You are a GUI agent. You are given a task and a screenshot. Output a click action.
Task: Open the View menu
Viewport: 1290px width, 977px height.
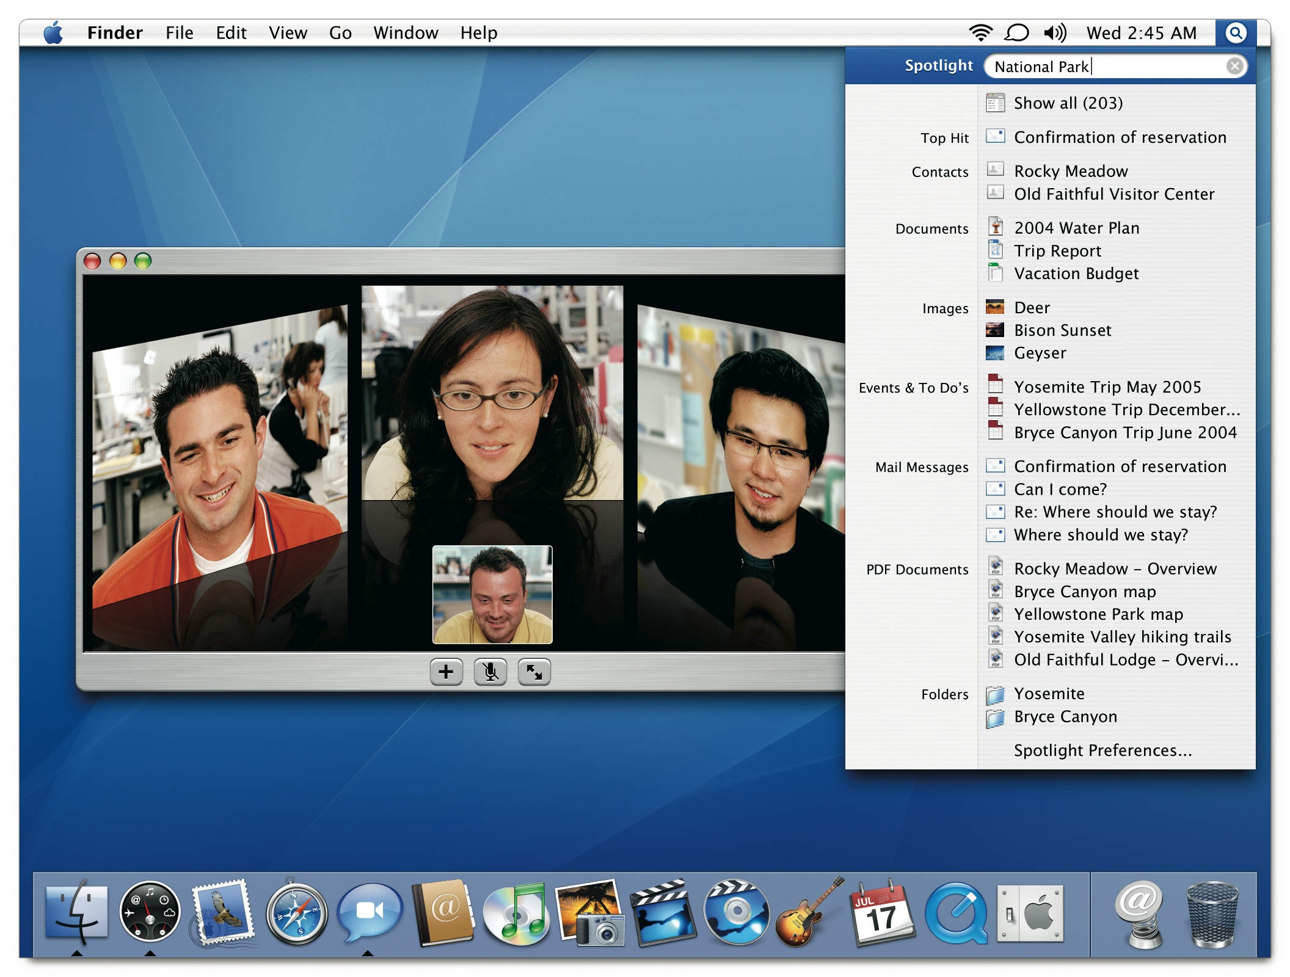click(x=288, y=33)
